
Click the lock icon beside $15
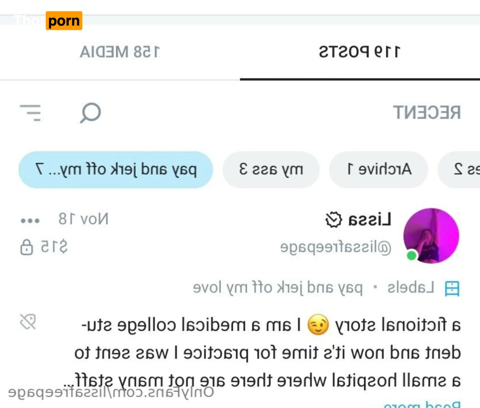pos(27,247)
